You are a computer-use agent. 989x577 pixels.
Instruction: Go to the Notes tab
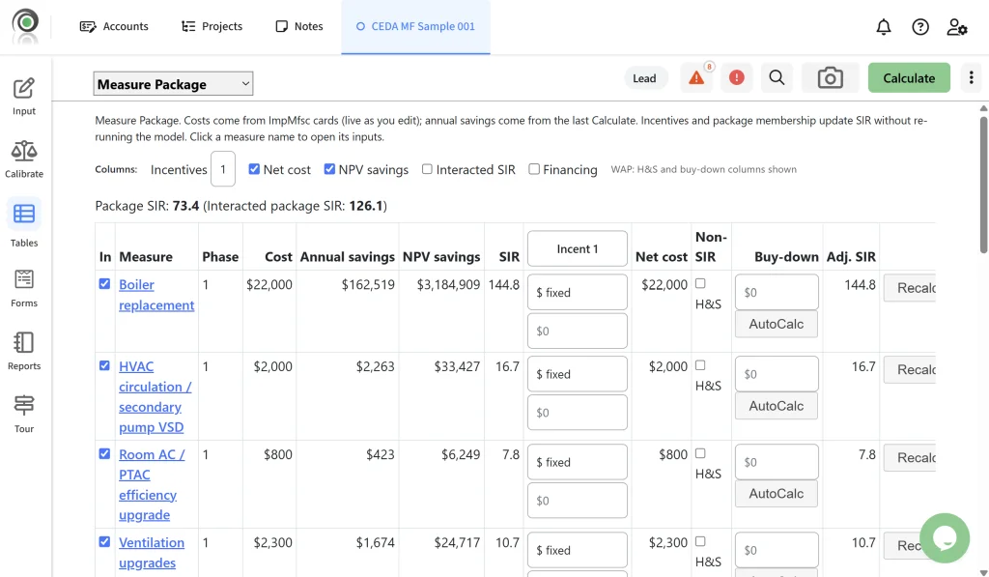click(299, 26)
